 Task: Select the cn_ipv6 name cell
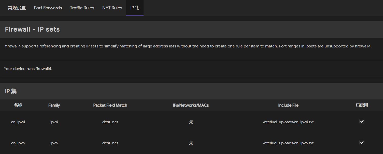pos(18,143)
